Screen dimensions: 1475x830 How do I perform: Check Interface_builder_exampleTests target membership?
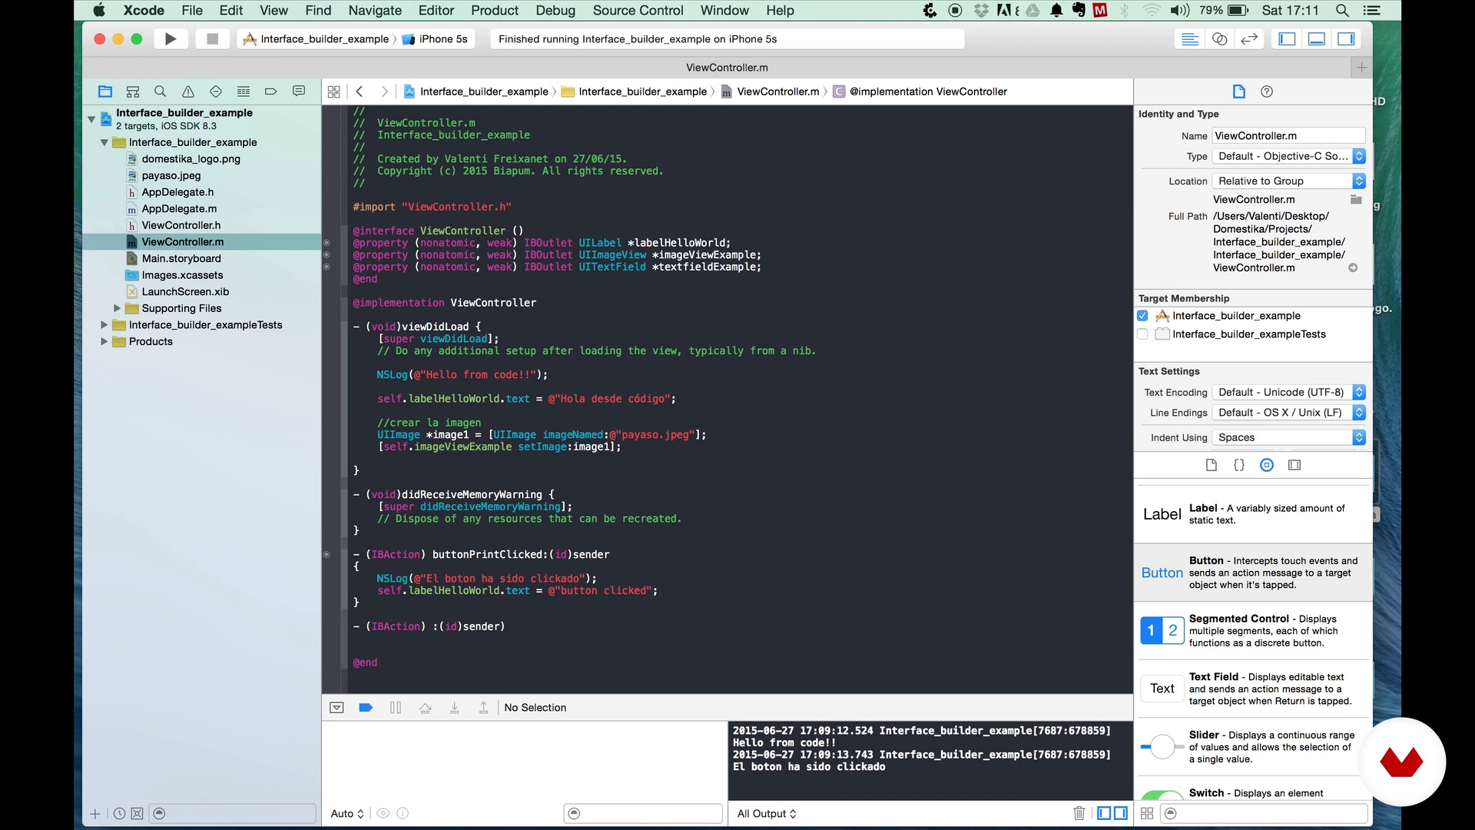pyautogui.click(x=1142, y=334)
